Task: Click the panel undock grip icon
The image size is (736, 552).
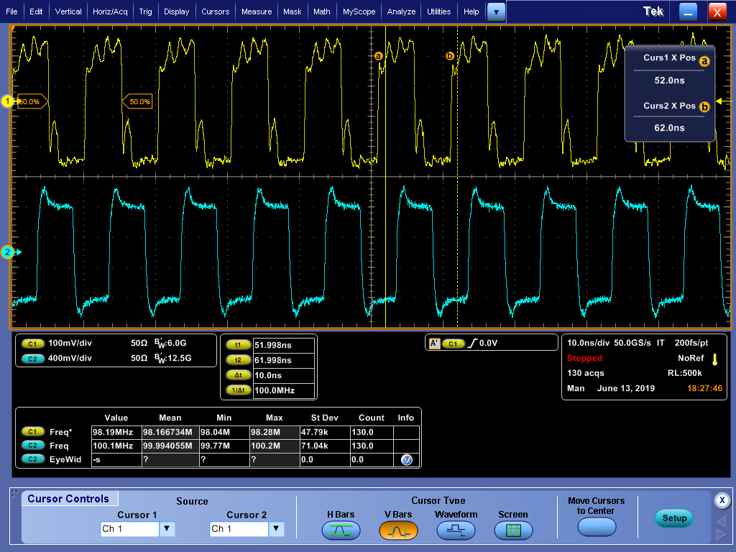Action: click(14, 494)
